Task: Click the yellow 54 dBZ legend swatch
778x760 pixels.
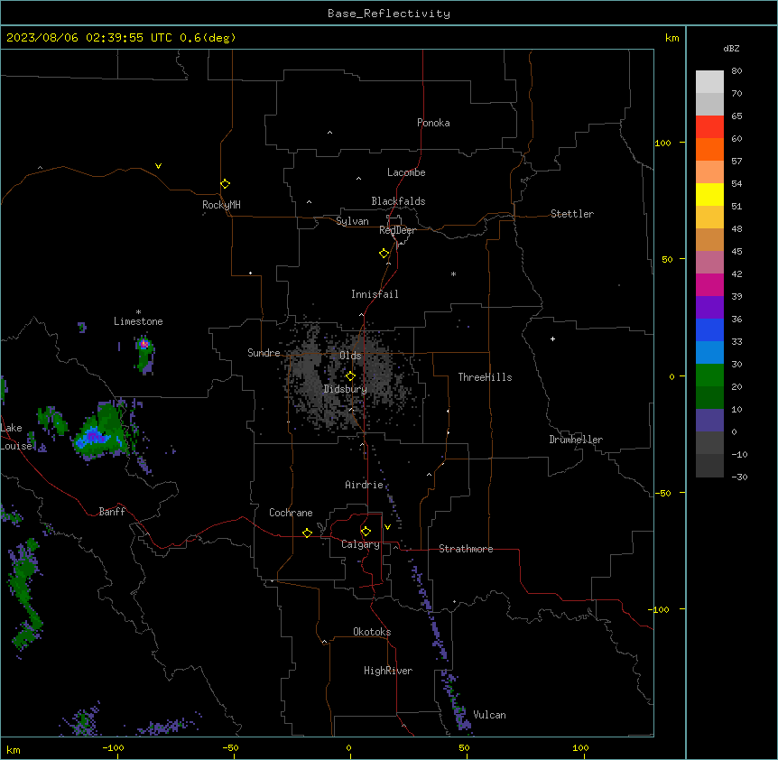Action: point(709,195)
